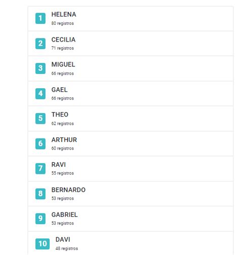Screen dimensions: 240x255
Task: Click the rank 2 badge icon
Action: (41, 44)
